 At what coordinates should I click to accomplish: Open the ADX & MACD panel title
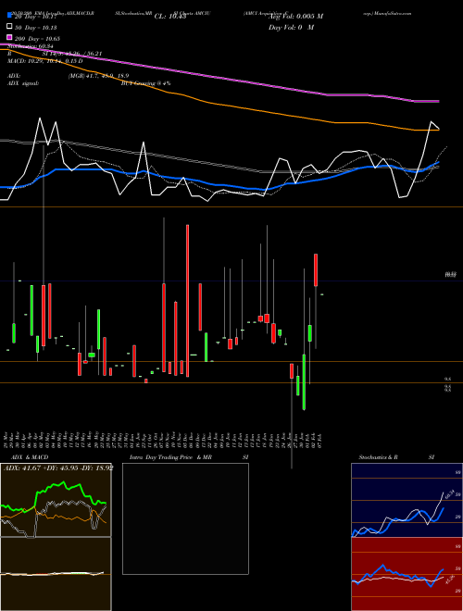(x=30, y=457)
